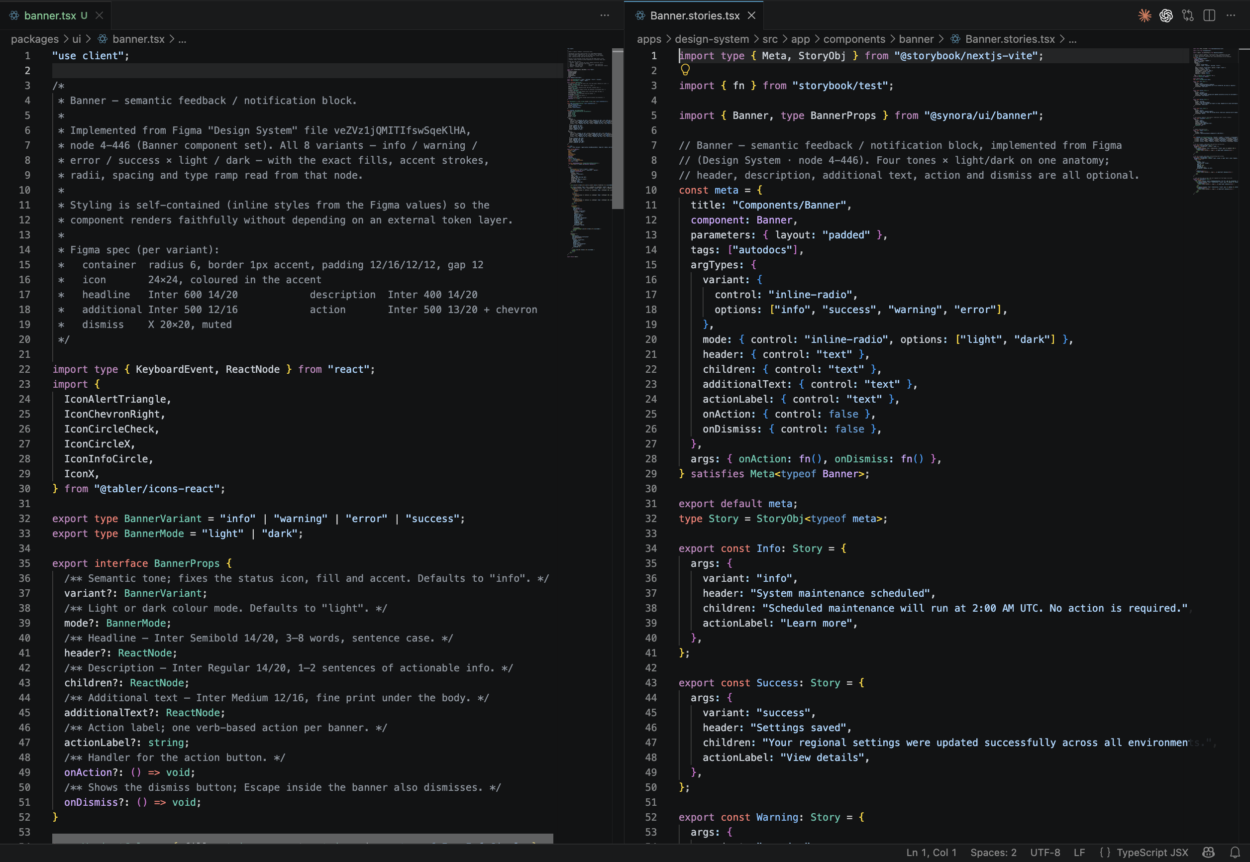The height and width of the screenshot is (862, 1250).
Task: Expand the banner.tsx breadcrumb segment
Action: (138, 39)
